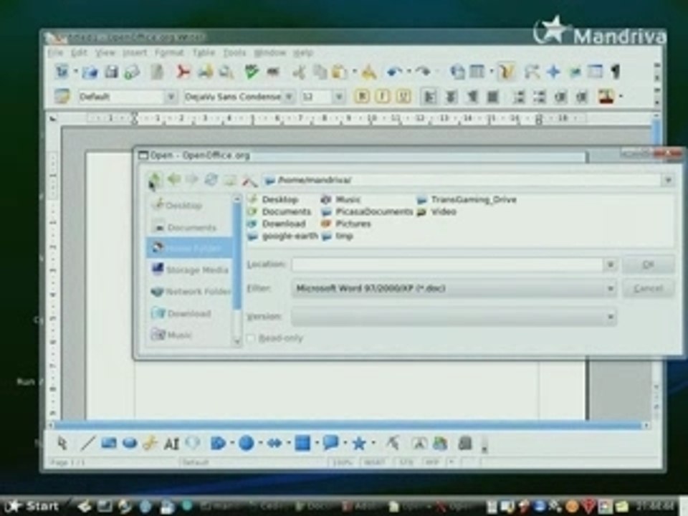688x516 pixels.
Task: Toggle Justified paragraph alignment
Action: click(x=493, y=97)
